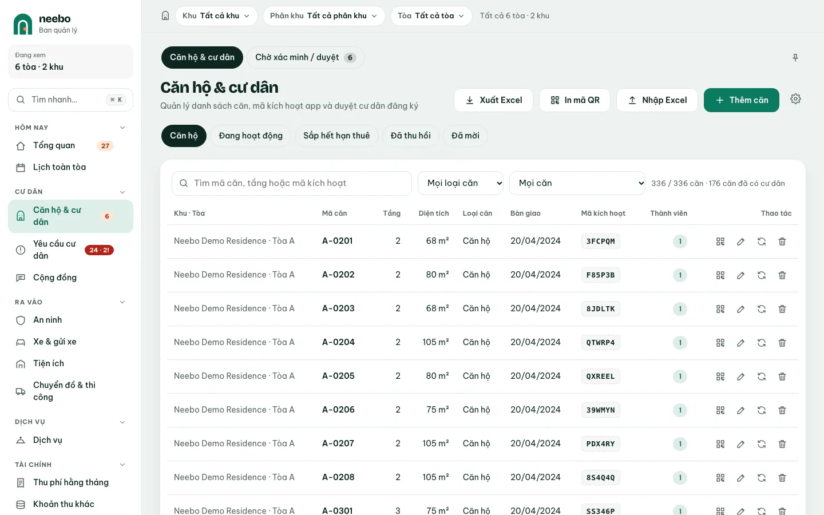Viewport: 824px width, 515px height.
Task: Collapse the RA VÀO sidebar section
Action: click(x=122, y=302)
